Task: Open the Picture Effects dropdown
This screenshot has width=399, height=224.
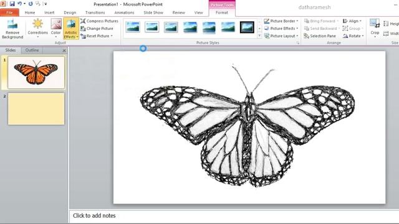Action: coord(281,29)
